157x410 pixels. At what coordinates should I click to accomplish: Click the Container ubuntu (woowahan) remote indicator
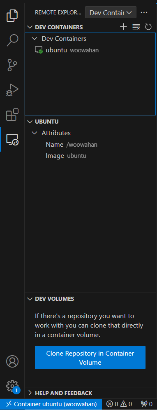coord(51,404)
